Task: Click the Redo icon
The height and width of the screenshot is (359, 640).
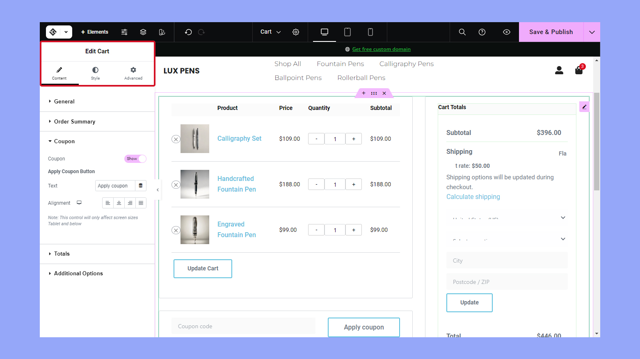Action: 201,32
